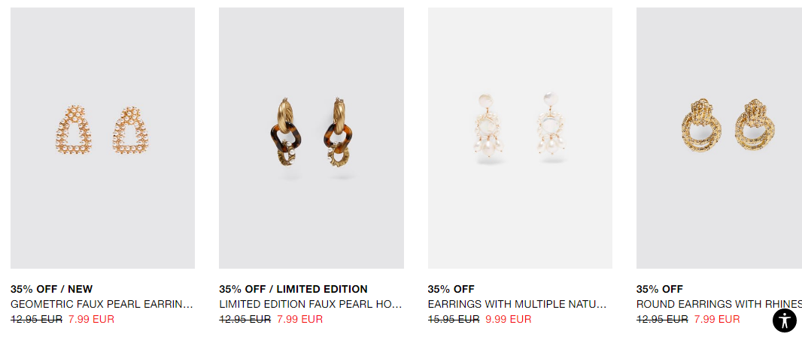Open the round rhinestone earrings photo

[719, 138]
